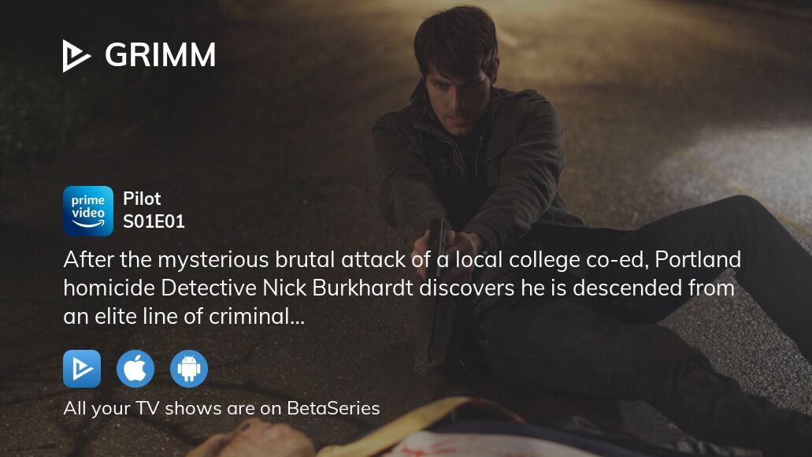Click the S01E01 episode code
The image size is (812, 457).
[x=154, y=221]
